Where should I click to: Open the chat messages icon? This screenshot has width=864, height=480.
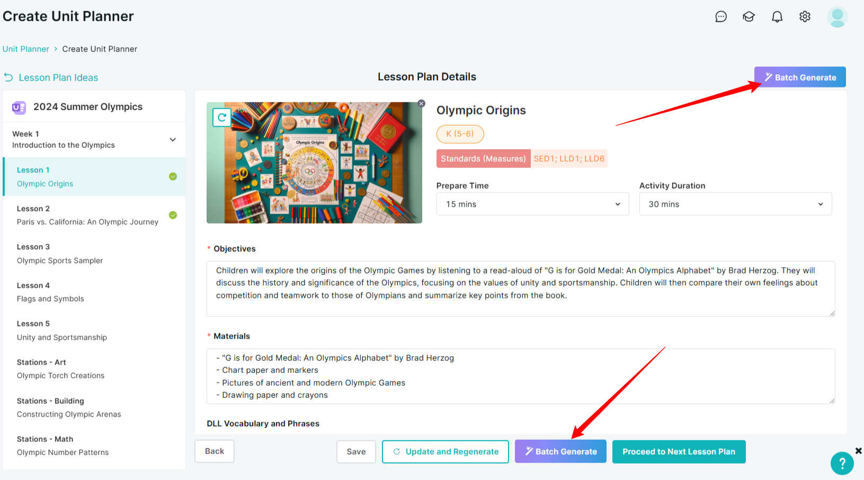coord(721,17)
